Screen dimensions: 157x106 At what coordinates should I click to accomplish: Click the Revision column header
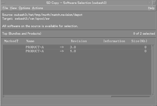(x=79, y=41)
